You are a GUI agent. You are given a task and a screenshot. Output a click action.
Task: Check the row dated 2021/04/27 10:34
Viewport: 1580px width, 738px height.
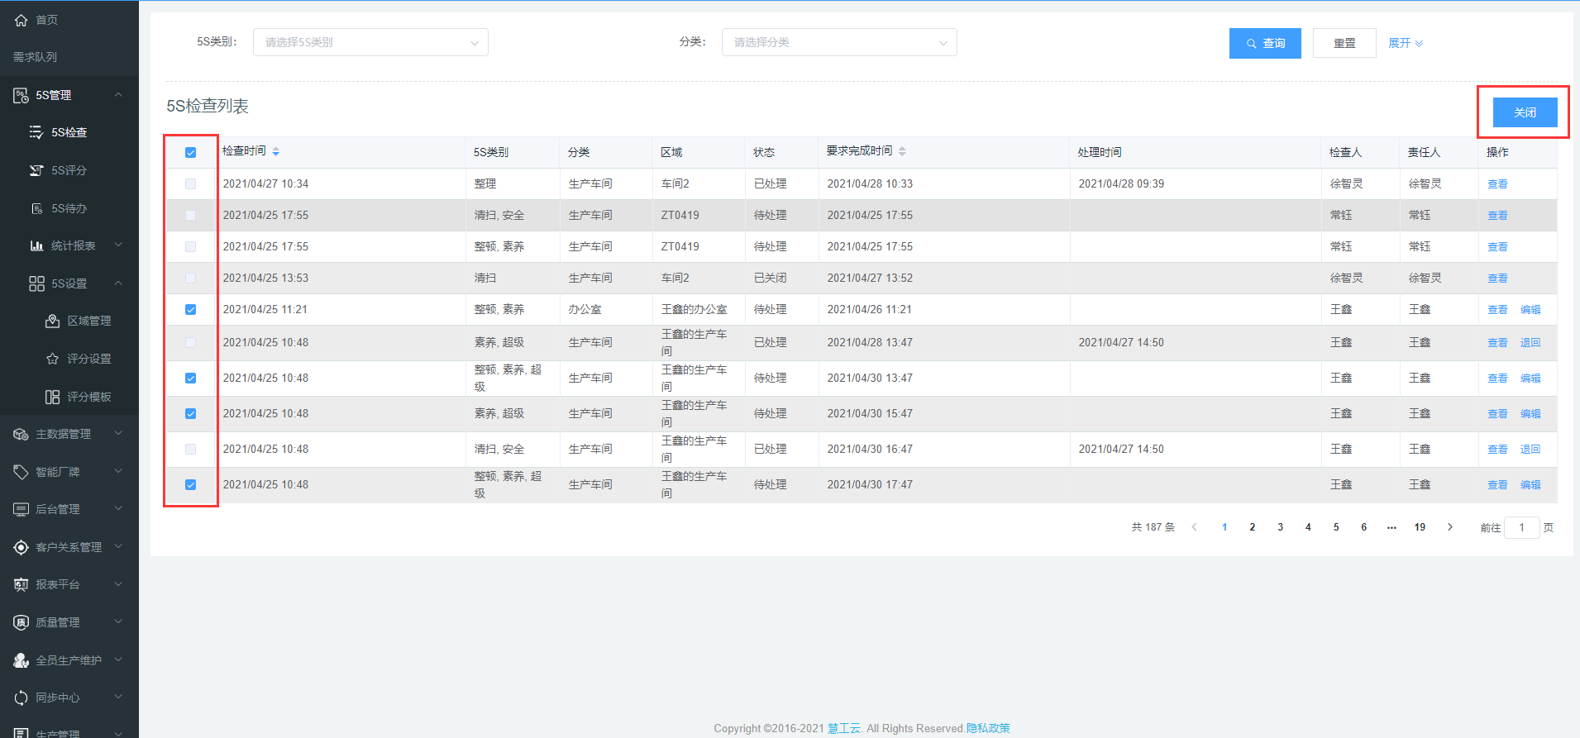point(191,183)
